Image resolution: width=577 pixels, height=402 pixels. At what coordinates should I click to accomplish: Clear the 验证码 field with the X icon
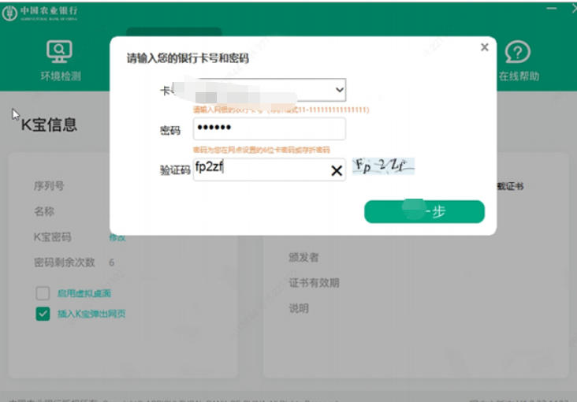click(x=337, y=170)
